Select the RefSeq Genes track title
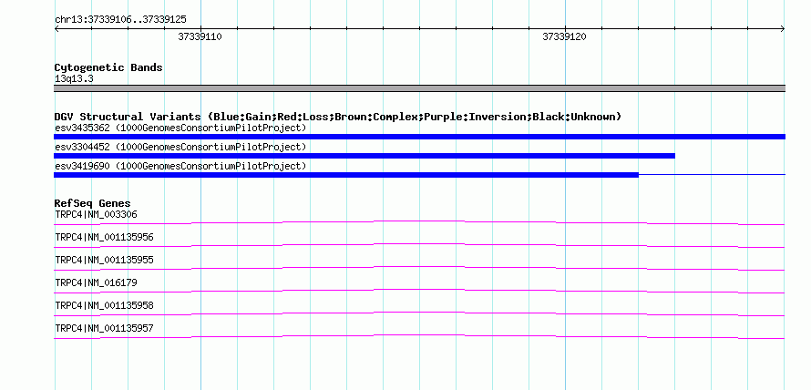Viewport: 811px width, 390px height. [93, 203]
